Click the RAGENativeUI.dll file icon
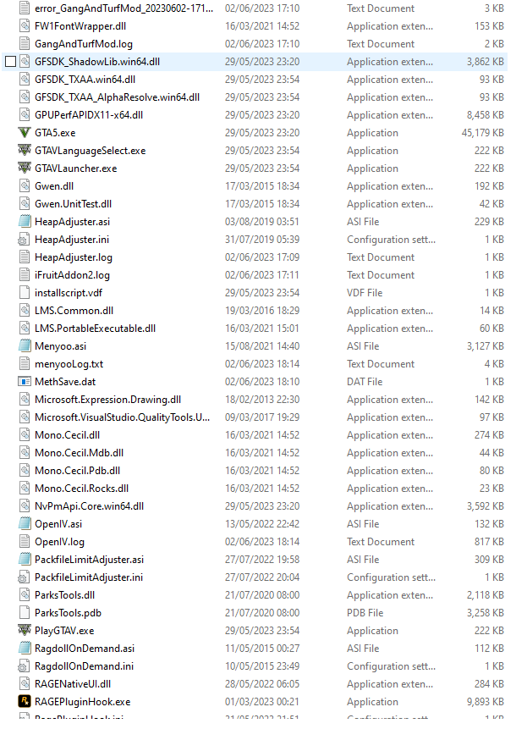This screenshot has height=729, width=527. (x=25, y=684)
